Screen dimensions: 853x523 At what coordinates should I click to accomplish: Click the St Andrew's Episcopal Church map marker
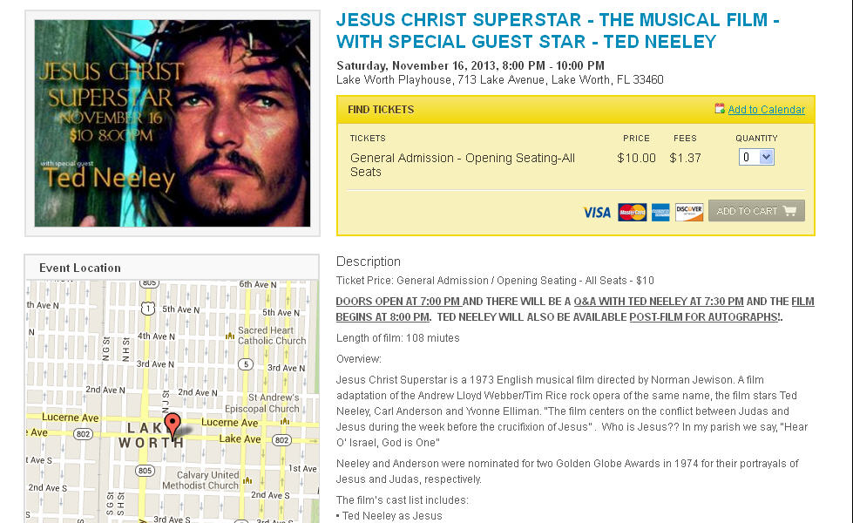coord(285,420)
